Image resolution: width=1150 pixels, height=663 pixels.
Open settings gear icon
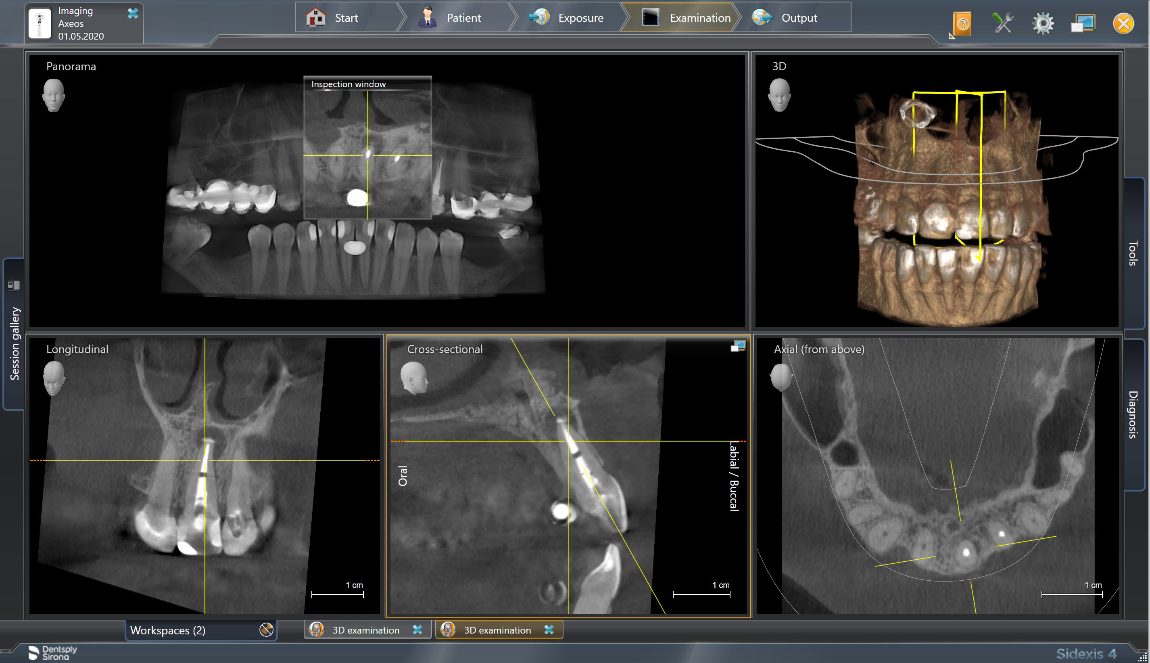tap(1043, 23)
